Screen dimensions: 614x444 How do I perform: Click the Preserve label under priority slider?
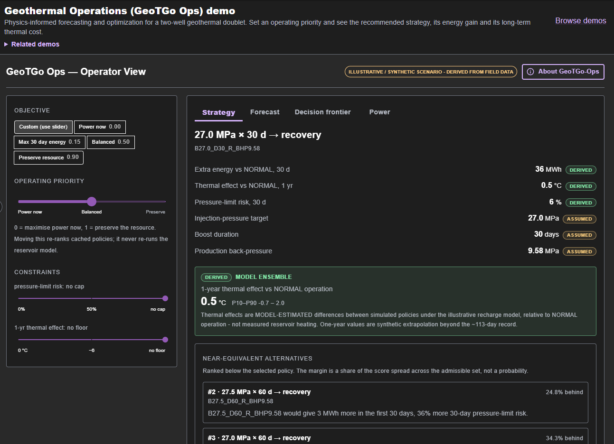[155, 212]
